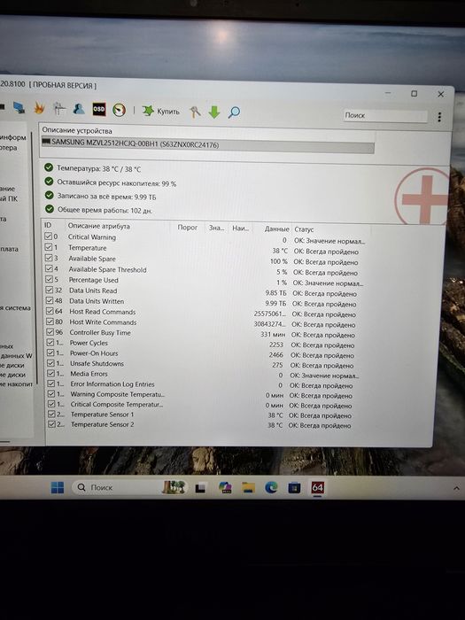The width and height of the screenshot is (465, 620).
Task: Open the monitor diagnostics toolbar icon
Action: (x=59, y=108)
